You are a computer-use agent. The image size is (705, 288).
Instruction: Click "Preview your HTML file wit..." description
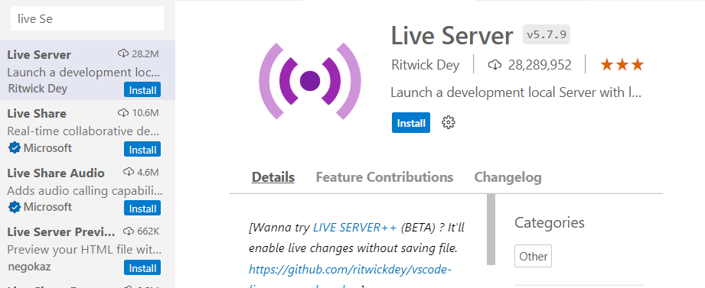(84, 249)
